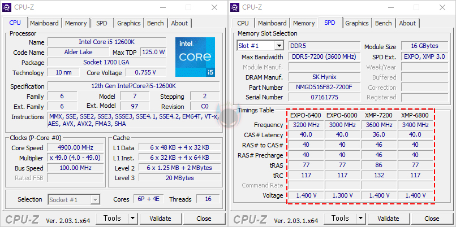This screenshot has height=227, width=456.
Task: Open Graphics tab in right CPU-Z window
Action: pyautogui.click(x=357, y=23)
